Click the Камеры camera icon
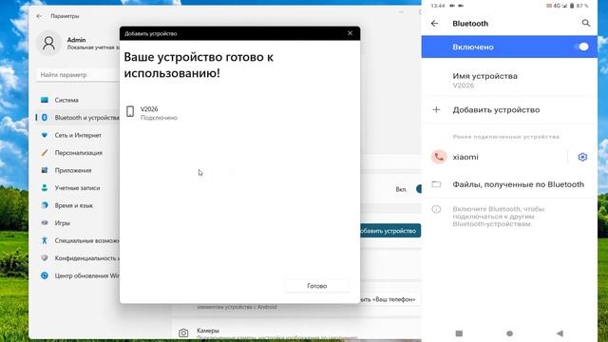This screenshot has height=342, width=608. [183, 332]
